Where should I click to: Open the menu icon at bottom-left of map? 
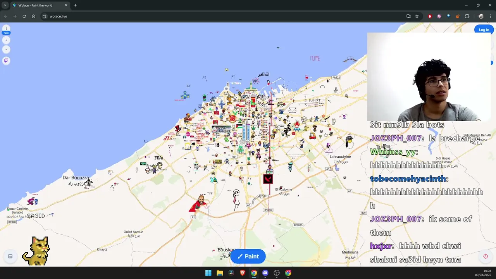(10, 256)
